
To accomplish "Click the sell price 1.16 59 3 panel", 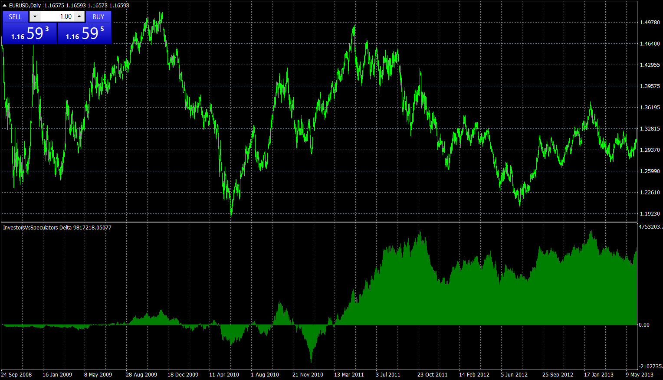I will [30, 33].
